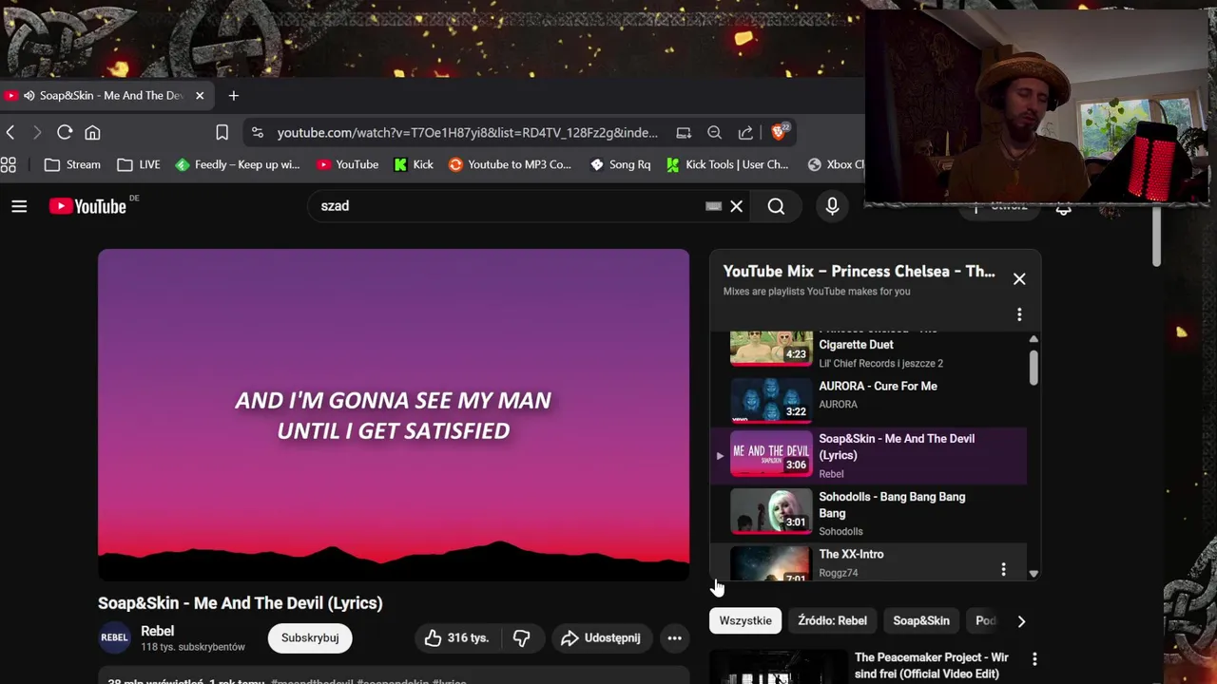Select the Wszystkie filter chip
The height and width of the screenshot is (684, 1217).
tap(745, 620)
